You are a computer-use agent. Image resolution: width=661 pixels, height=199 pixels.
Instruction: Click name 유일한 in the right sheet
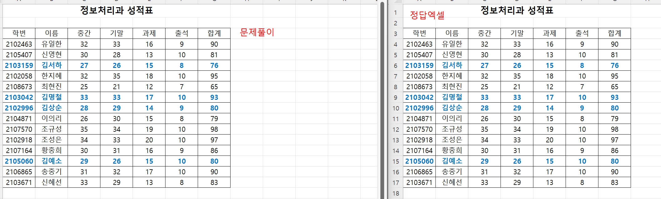coord(452,44)
